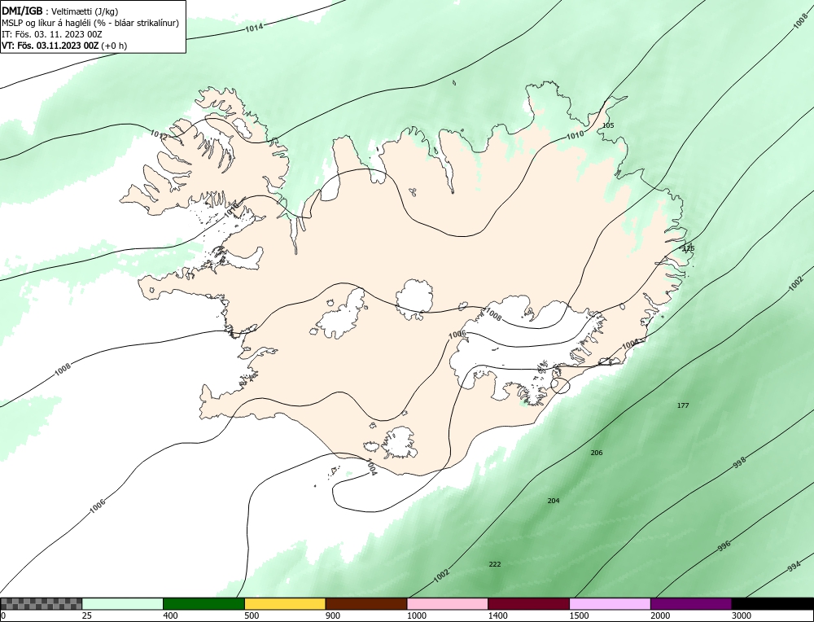Click the 1010 isobar label in northeast Iceland
The height and width of the screenshot is (622, 814).
(x=575, y=135)
